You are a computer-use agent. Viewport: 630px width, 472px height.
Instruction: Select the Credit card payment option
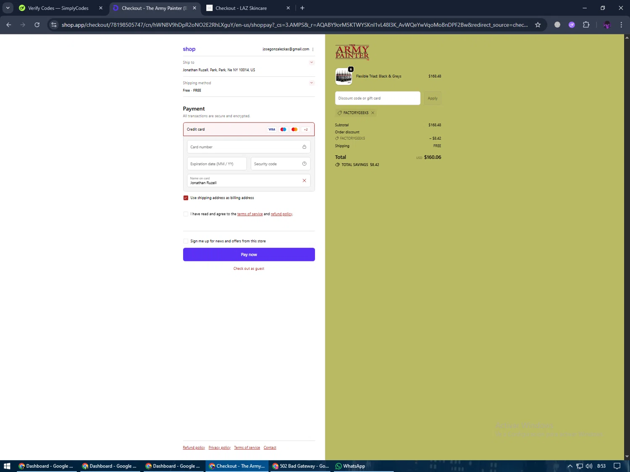click(249, 129)
